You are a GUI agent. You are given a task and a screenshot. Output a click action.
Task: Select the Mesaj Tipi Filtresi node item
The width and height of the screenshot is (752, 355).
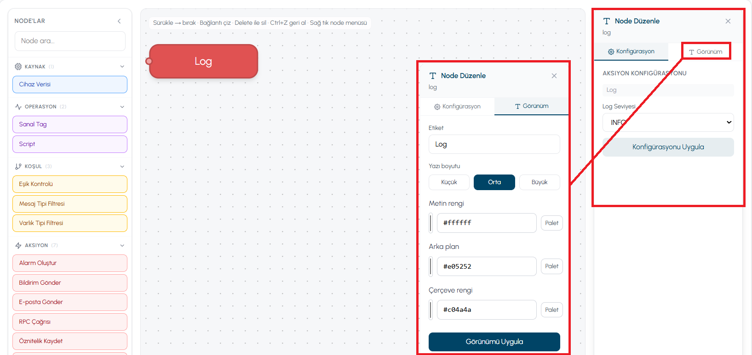tap(70, 204)
